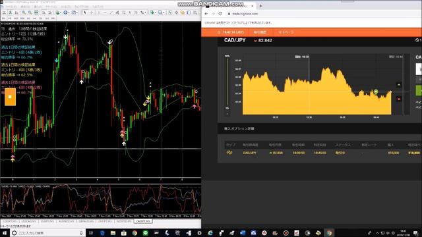Click the blue clock periods icon in MT4
Viewport: 422px width, 237px height.
(x=65, y=13)
